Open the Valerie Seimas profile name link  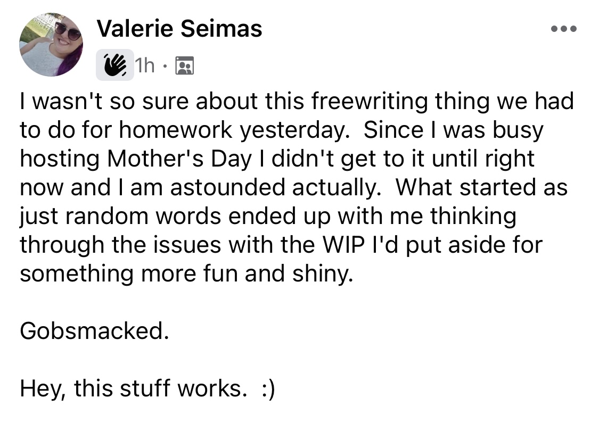click(x=179, y=29)
